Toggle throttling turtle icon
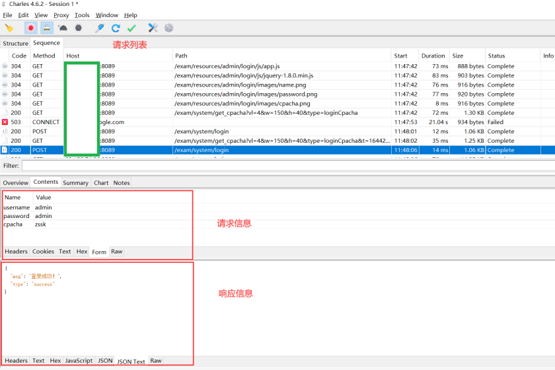The height and width of the screenshot is (370, 555). click(63, 28)
